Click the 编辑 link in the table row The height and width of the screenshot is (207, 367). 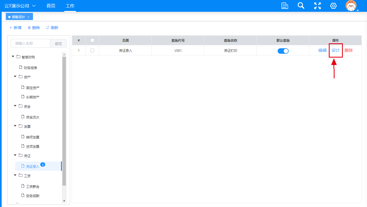pyautogui.click(x=322, y=50)
